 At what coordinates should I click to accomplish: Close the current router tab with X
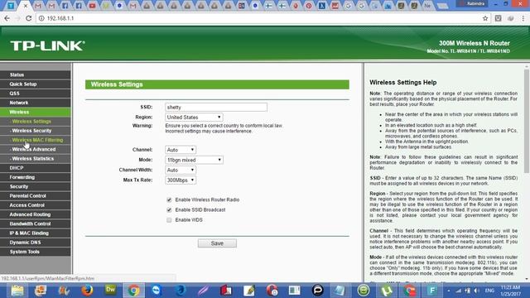pyautogui.click(x=26, y=6)
